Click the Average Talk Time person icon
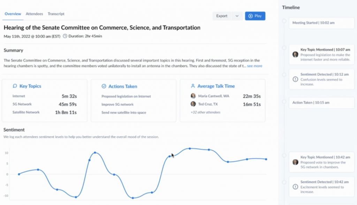 point(193,86)
